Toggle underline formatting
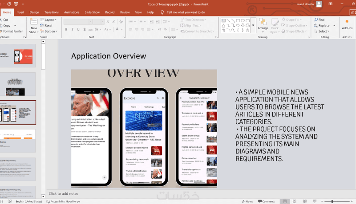356x204 pixels. tap(78, 29)
